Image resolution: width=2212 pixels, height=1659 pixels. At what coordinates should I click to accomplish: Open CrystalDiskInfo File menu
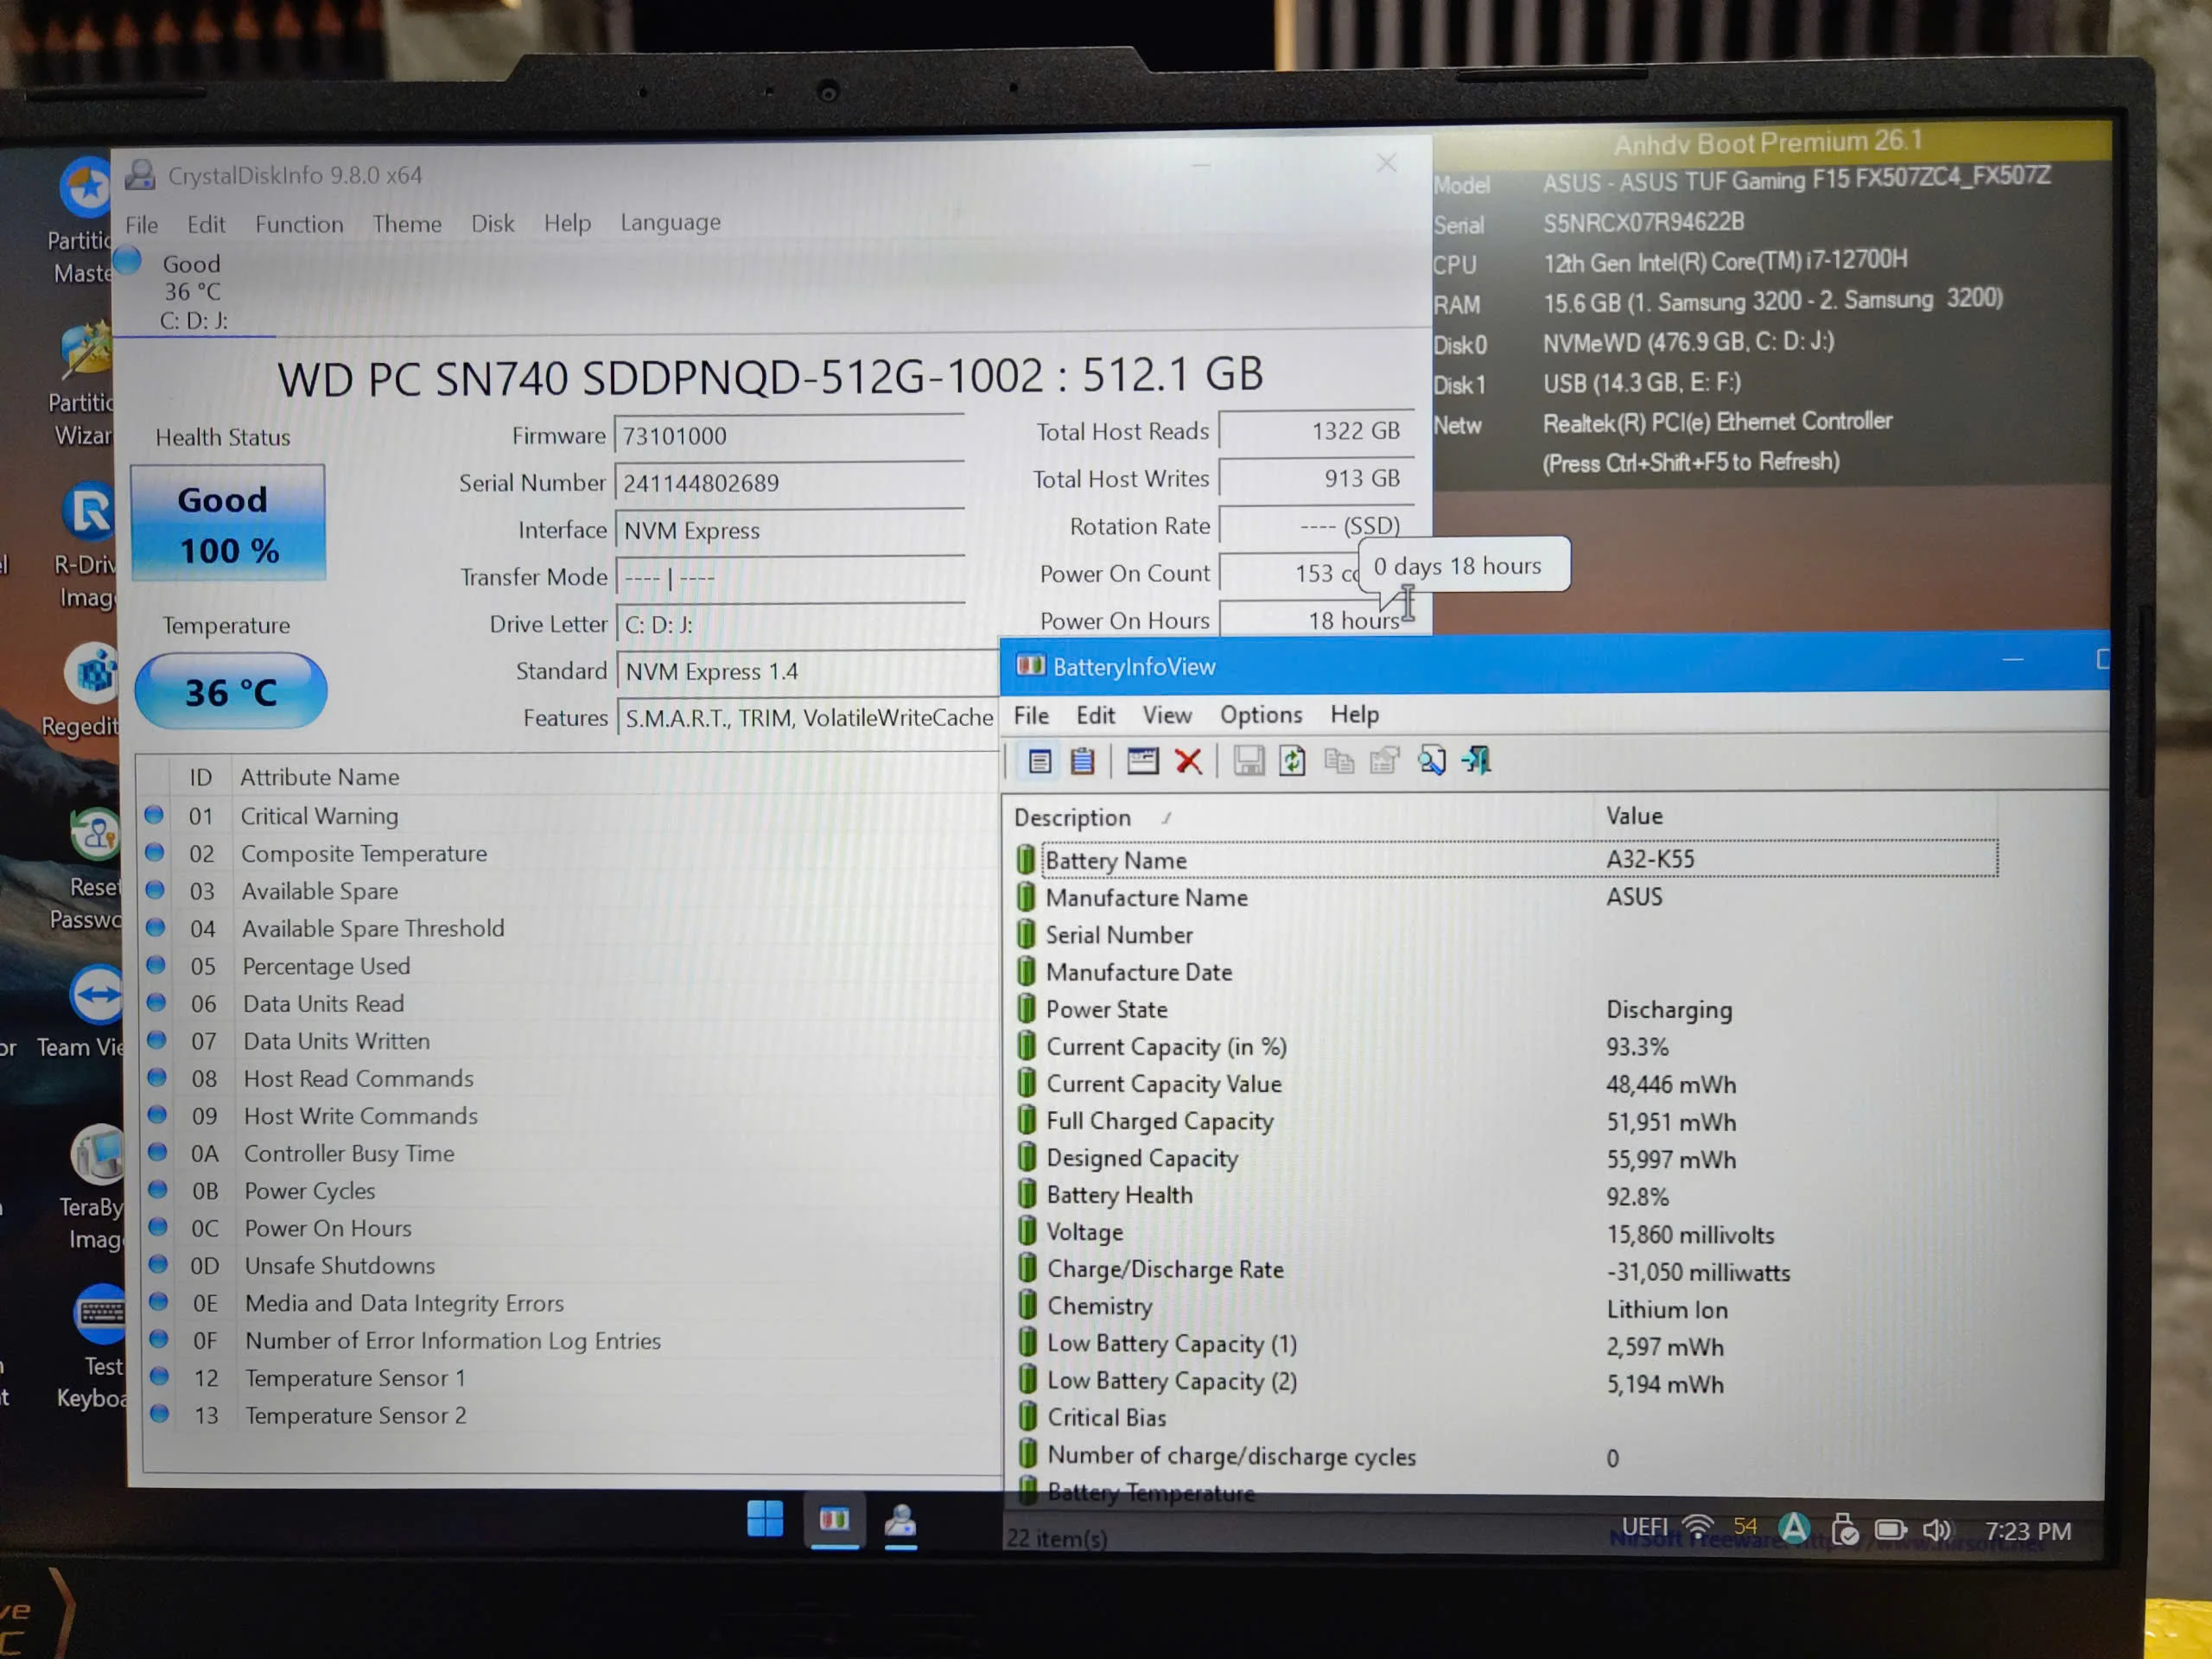141,225
